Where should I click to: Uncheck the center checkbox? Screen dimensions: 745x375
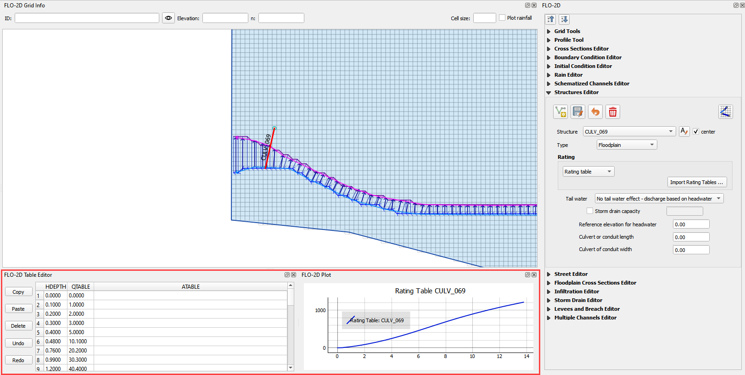point(696,132)
